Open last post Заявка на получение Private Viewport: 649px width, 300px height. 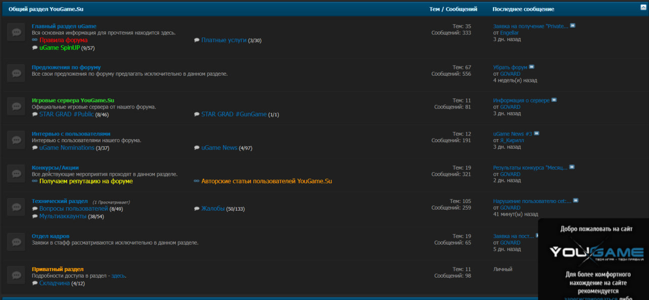pyautogui.click(x=531, y=26)
